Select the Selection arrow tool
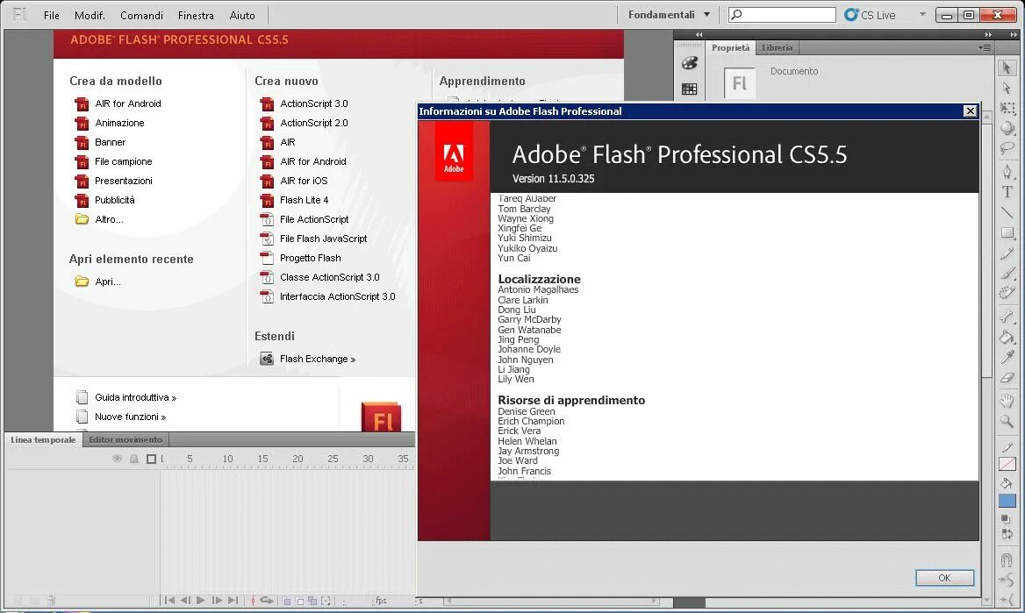Image resolution: width=1025 pixels, height=613 pixels. pyautogui.click(x=1007, y=68)
